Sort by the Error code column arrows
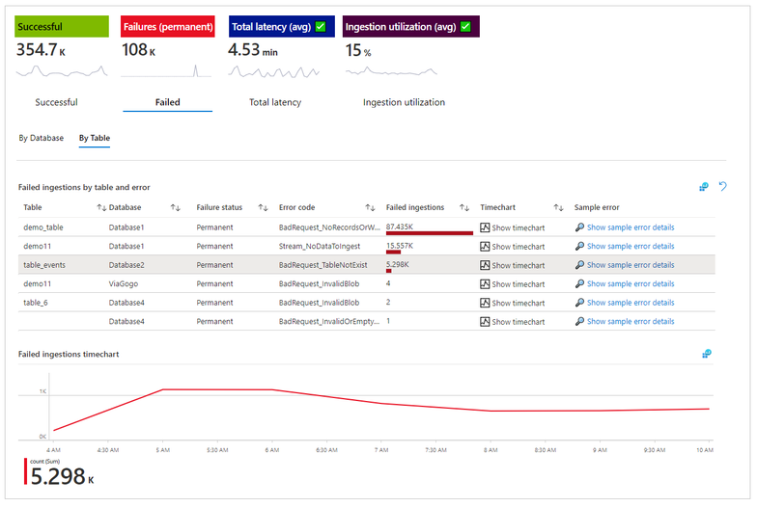The image size is (757, 507). click(370, 208)
